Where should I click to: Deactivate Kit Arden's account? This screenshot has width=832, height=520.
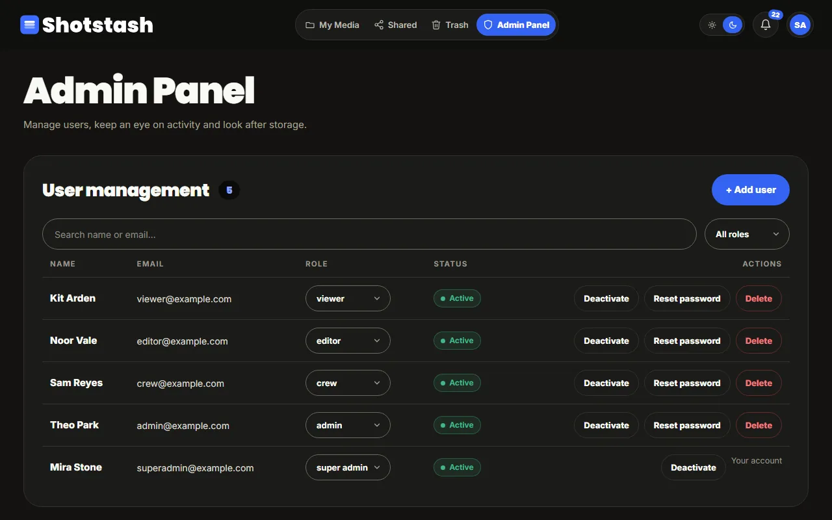[x=606, y=298]
